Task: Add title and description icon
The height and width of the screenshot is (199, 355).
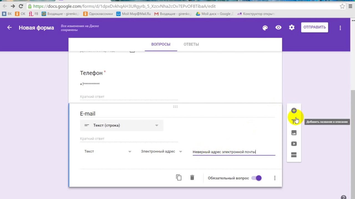Action: click(x=294, y=121)
